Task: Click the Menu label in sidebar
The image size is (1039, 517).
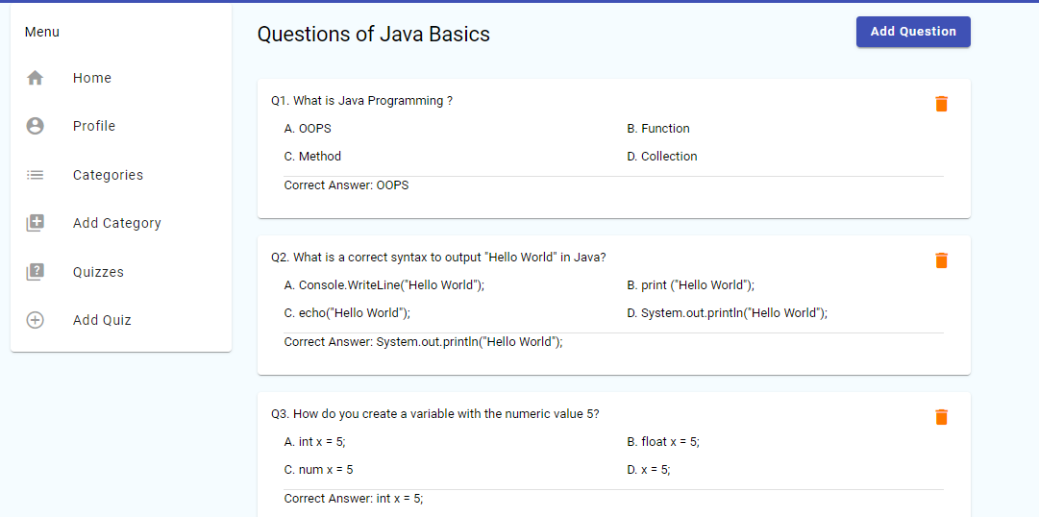Action: point(41,32)
